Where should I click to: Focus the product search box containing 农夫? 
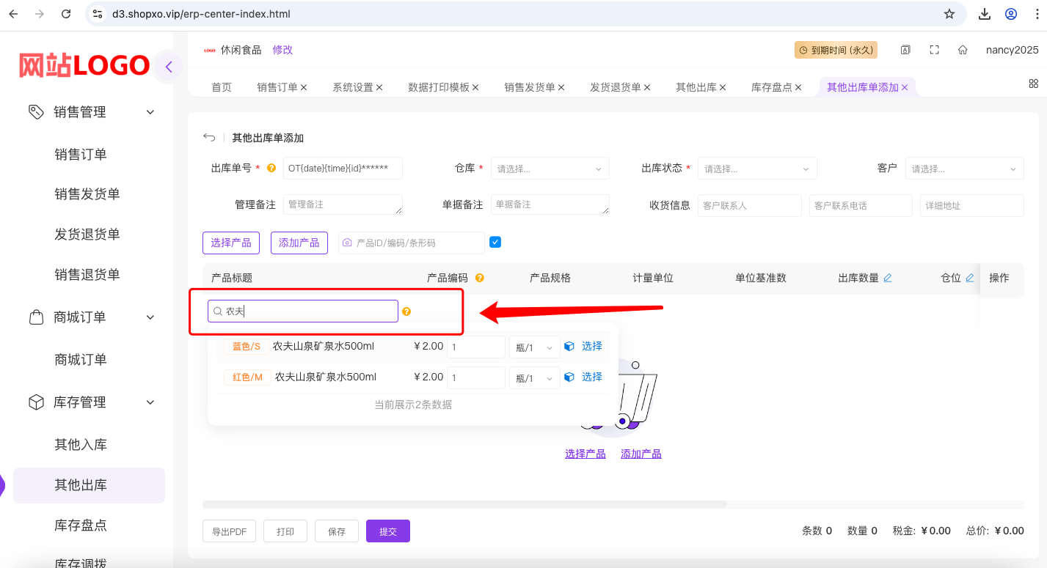tap(303, 311)
